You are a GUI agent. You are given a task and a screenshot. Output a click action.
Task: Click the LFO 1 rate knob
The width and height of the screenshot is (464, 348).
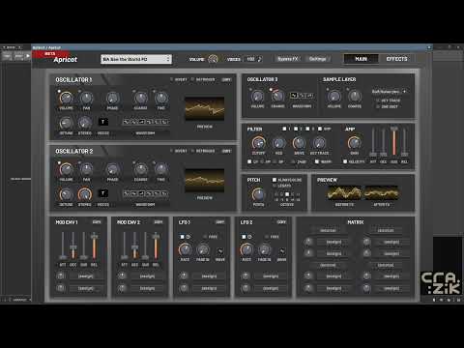[185, 249]
